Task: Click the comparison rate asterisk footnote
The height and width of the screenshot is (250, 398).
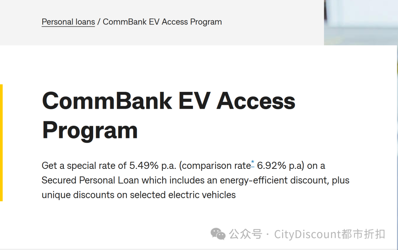Action: click(253, 163)
